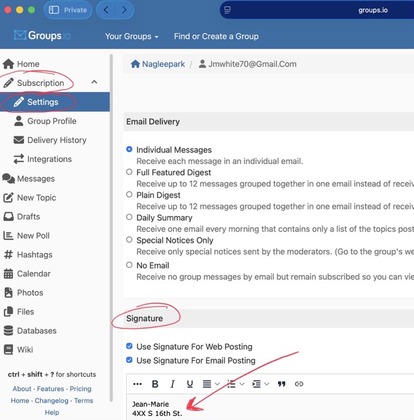Toggle italic formatting in signature editor
Image resolution: width=414 pixels, height=420 pixels.
(x=173, y=384)
